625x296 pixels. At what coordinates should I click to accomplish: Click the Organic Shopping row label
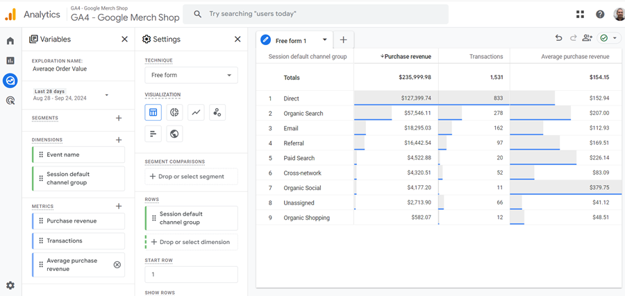tap(306, 218)
